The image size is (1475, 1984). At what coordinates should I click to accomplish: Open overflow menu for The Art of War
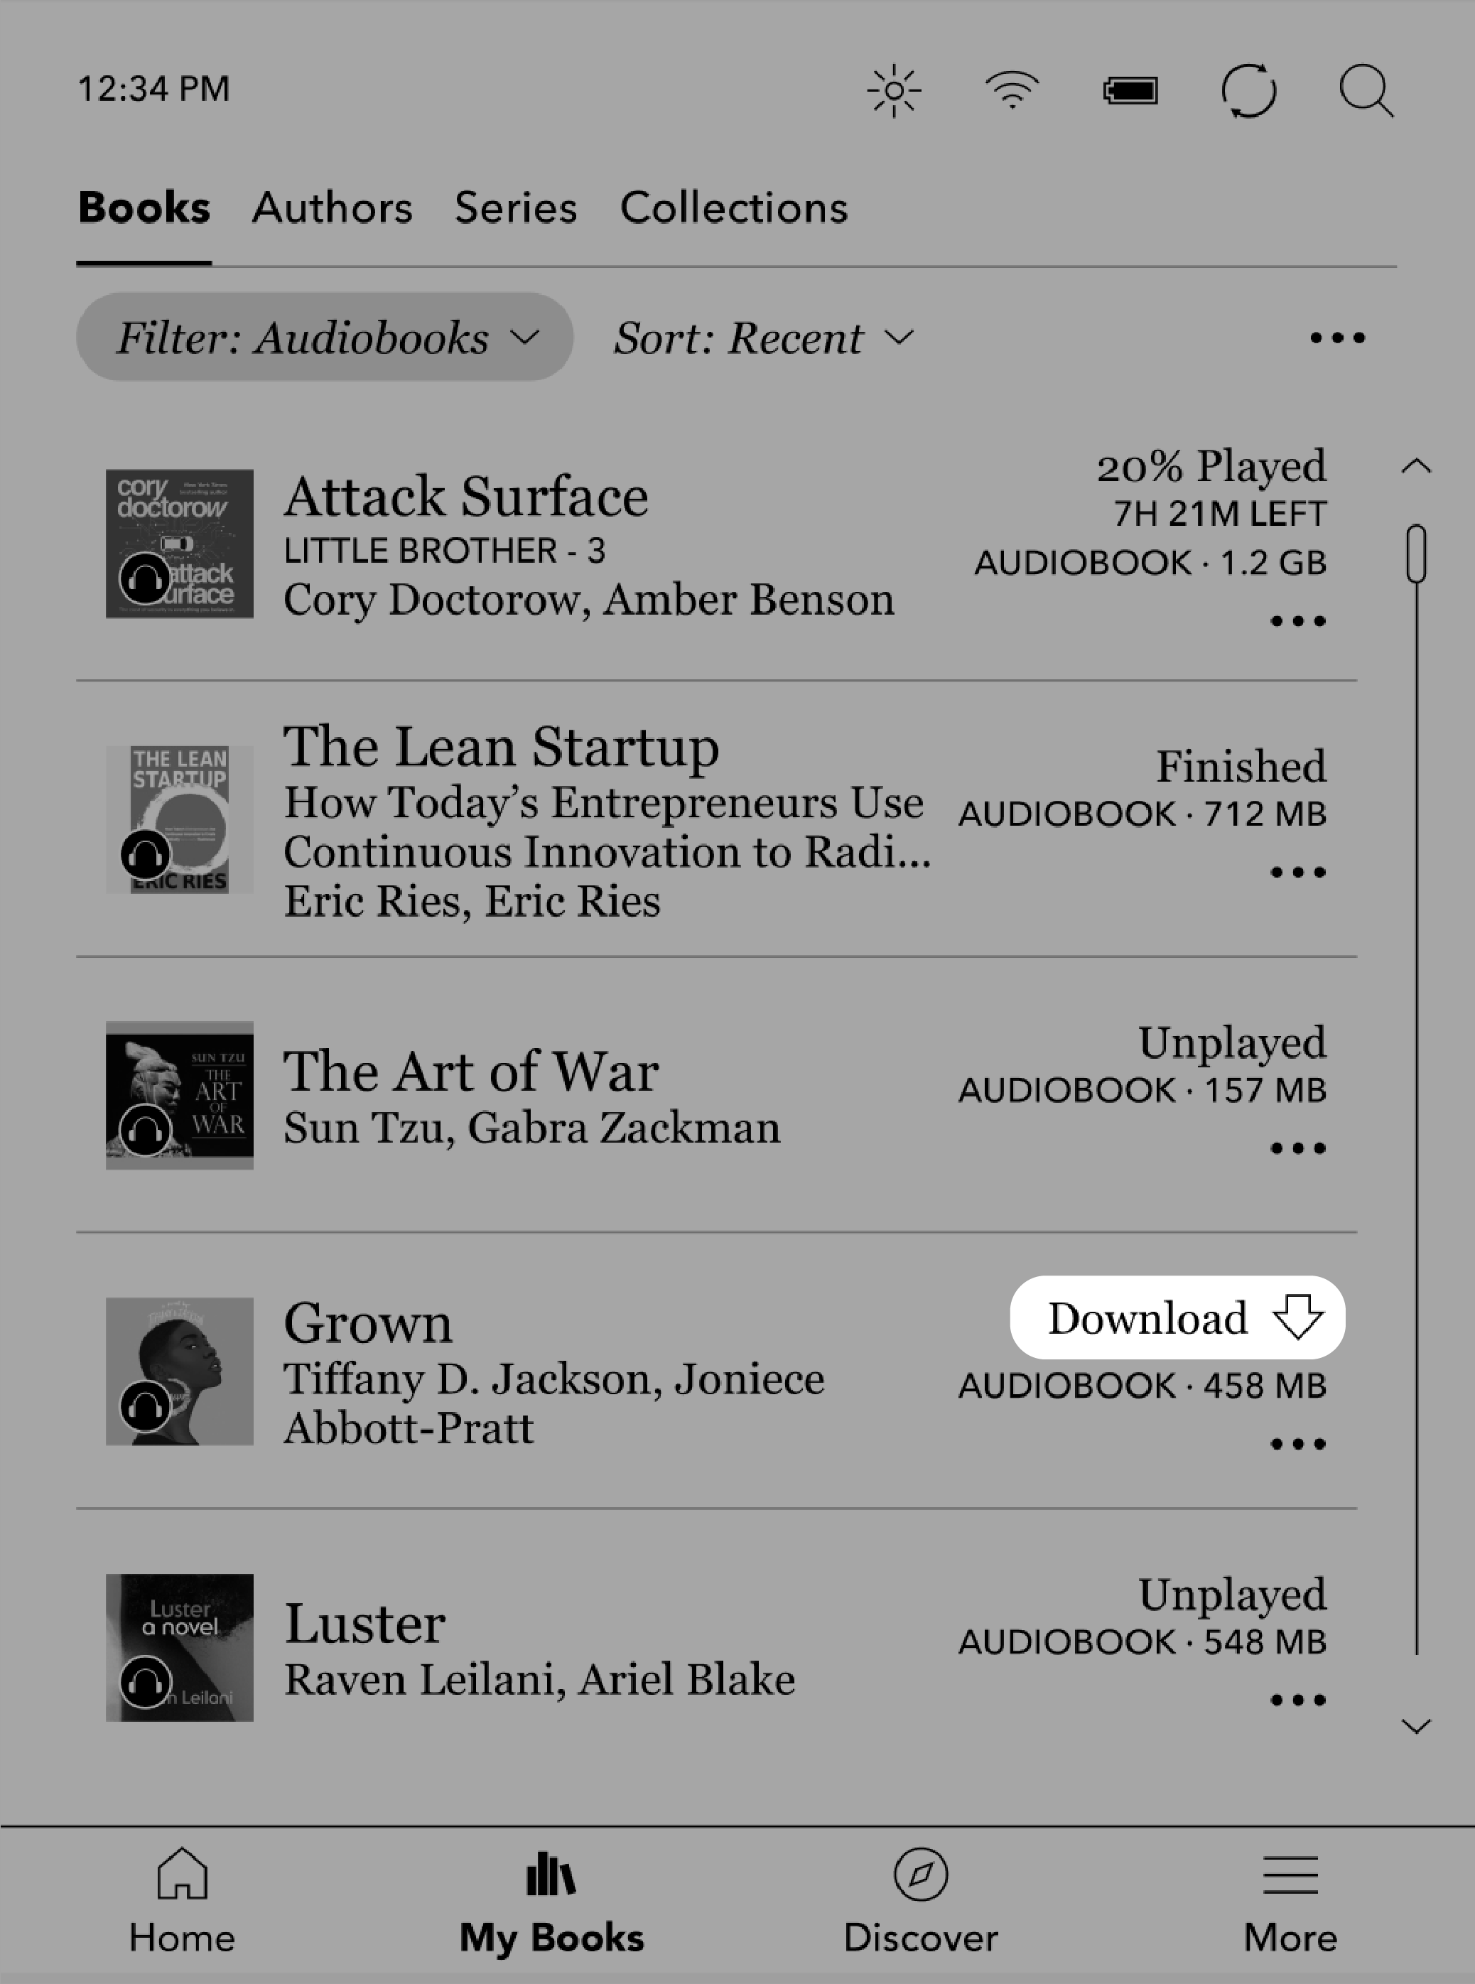coord(1298,1149)
